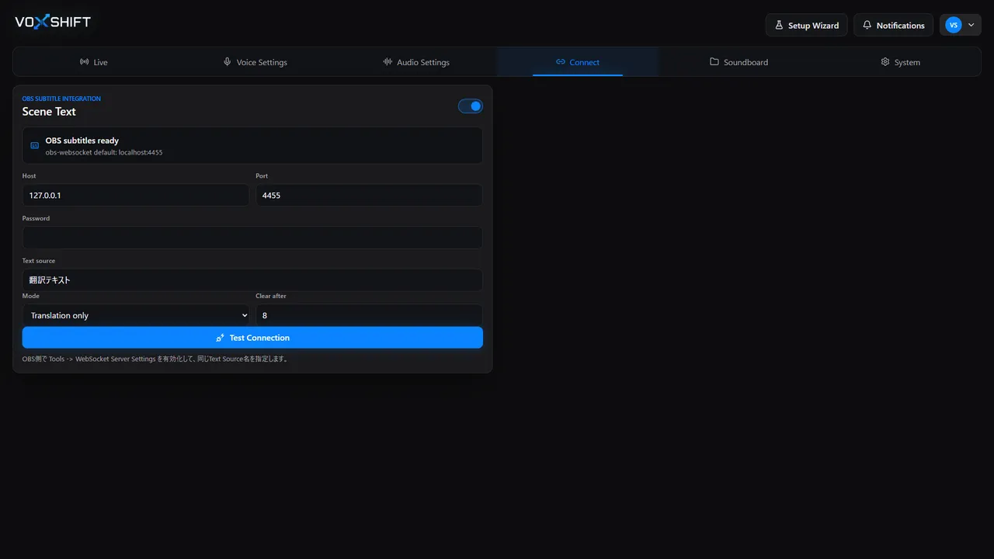Focus the empty Password field
Viewport: 994px width, 559px height.
[252, 238]
